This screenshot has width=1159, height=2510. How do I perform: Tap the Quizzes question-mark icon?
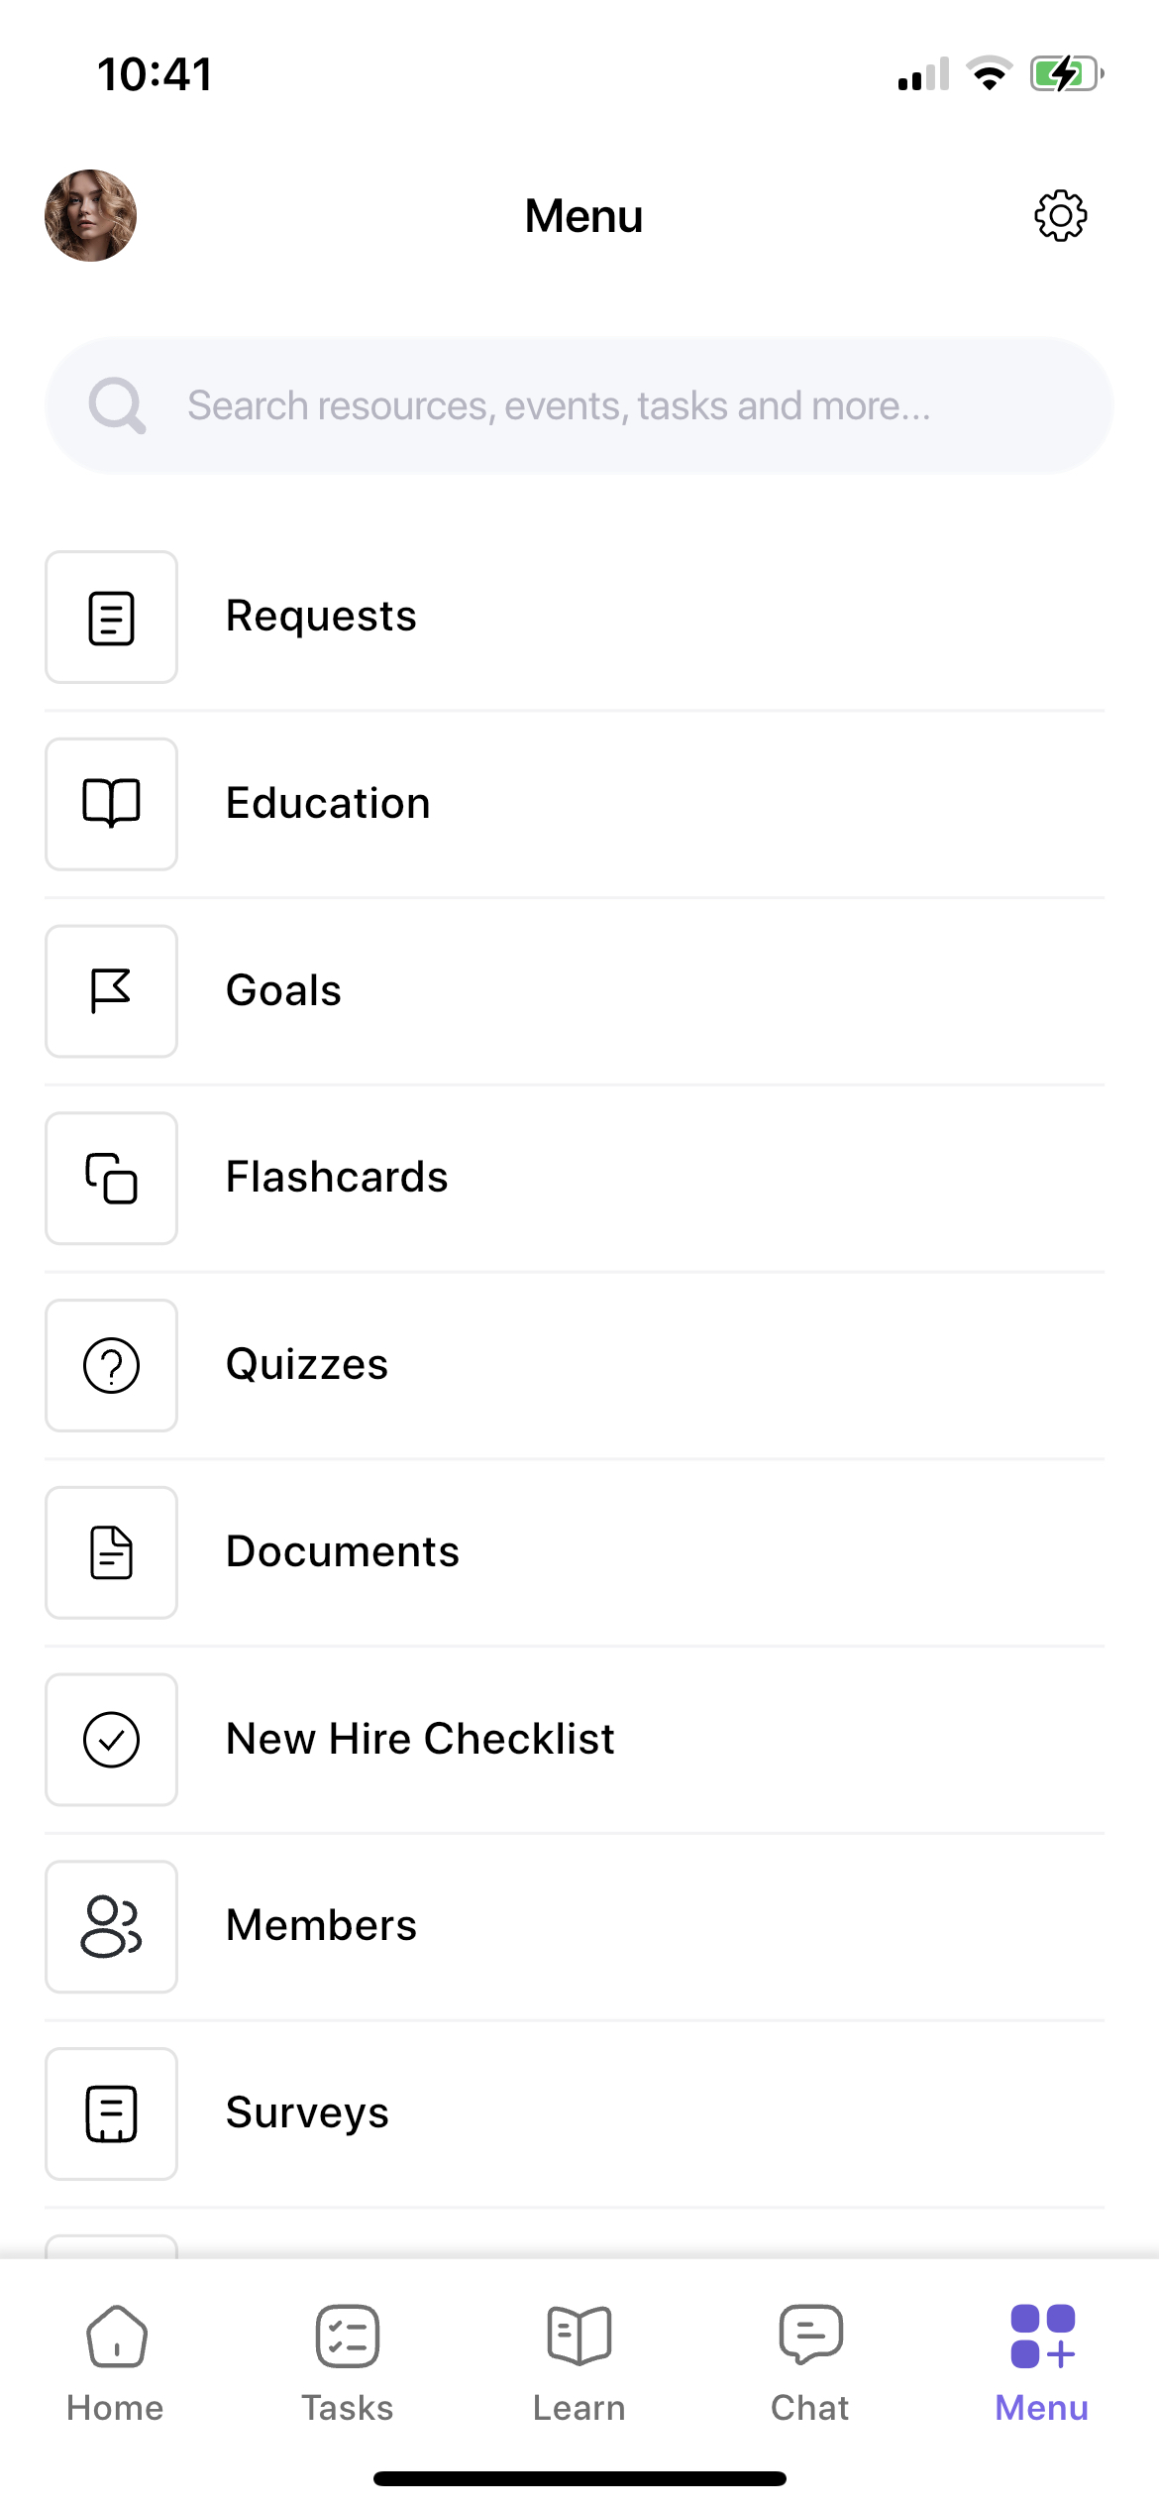pyautogui.click(x=111, y=1365)
